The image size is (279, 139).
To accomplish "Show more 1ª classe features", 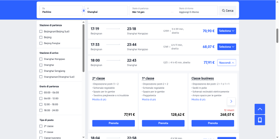I will [149, 100].
